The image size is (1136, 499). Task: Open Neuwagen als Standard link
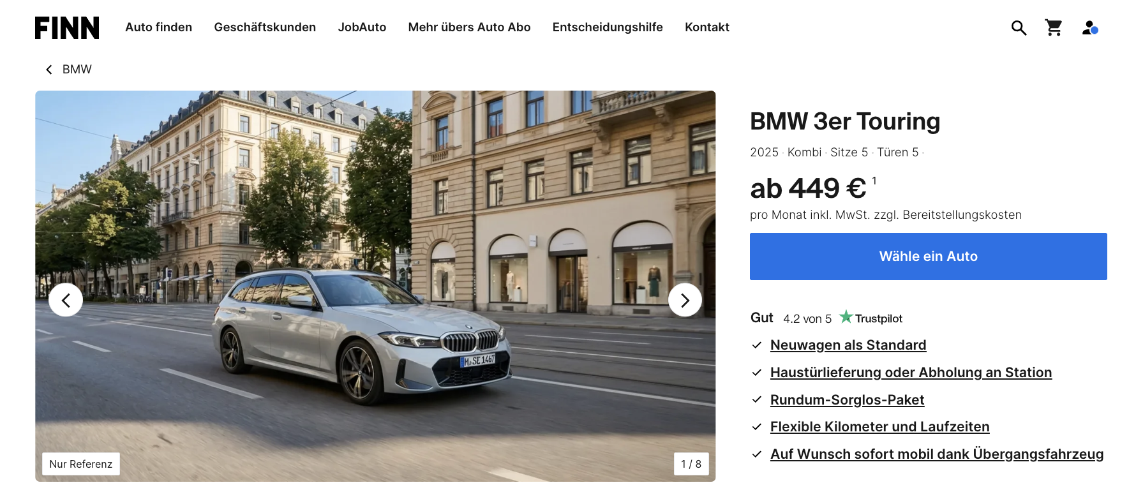point(848,345)
